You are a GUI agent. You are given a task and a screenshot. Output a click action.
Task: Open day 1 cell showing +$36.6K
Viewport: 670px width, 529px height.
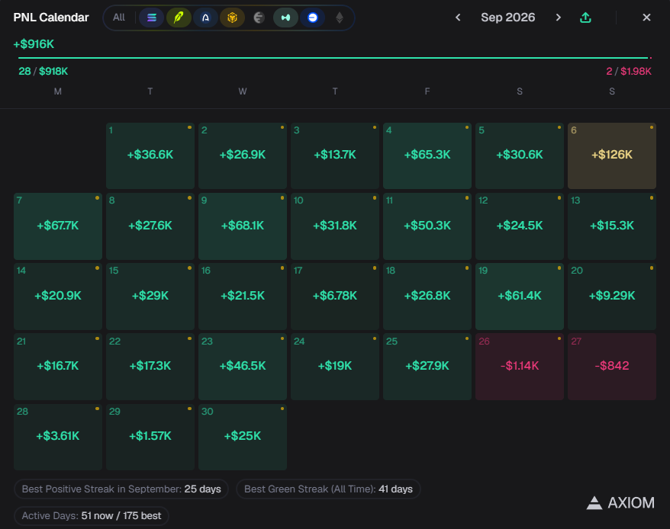click(x=150, y=155)
